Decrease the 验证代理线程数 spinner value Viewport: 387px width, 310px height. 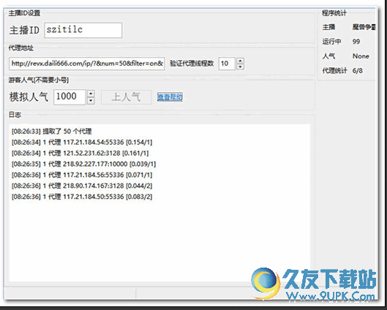point(241,67)
